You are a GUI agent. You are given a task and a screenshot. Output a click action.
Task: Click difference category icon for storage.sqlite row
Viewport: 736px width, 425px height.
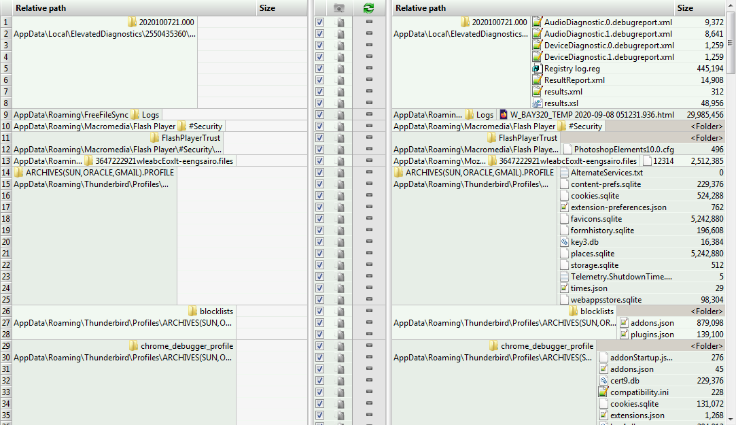(340, 265)
